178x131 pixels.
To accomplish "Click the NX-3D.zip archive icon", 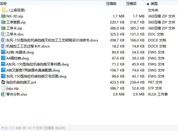I will [x=3, y=16].
